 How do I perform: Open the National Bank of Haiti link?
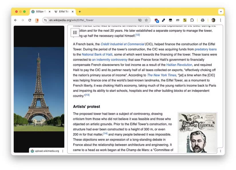point(96,54)
